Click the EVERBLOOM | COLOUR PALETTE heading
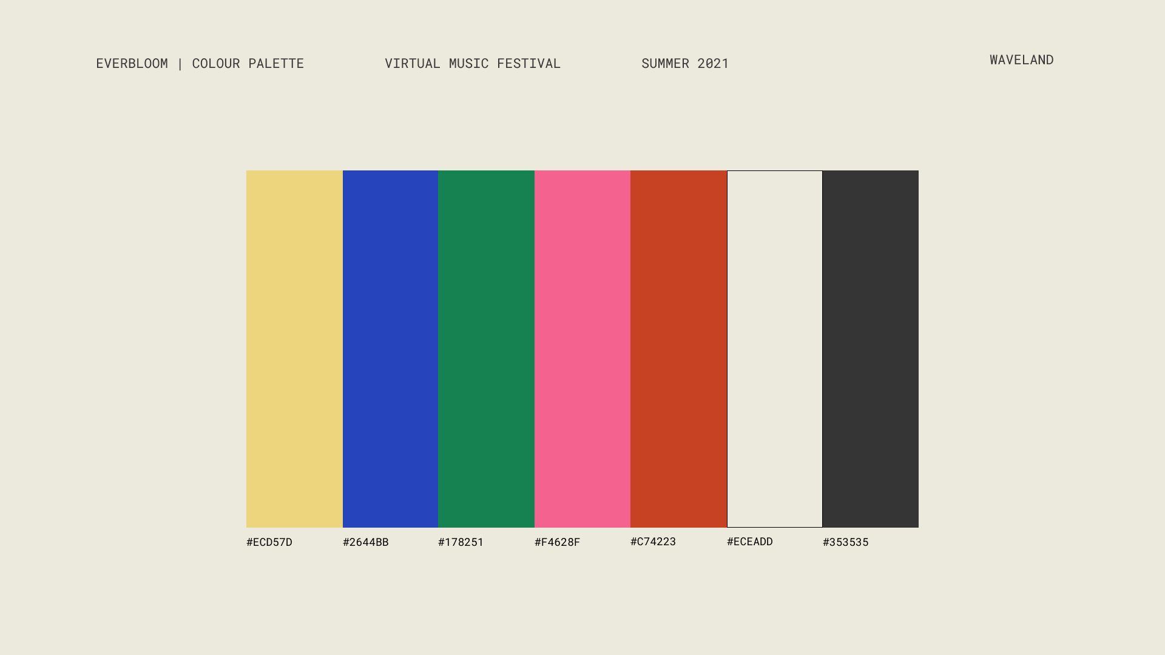The image size is (1165, 655). click(x=200, y=63)
